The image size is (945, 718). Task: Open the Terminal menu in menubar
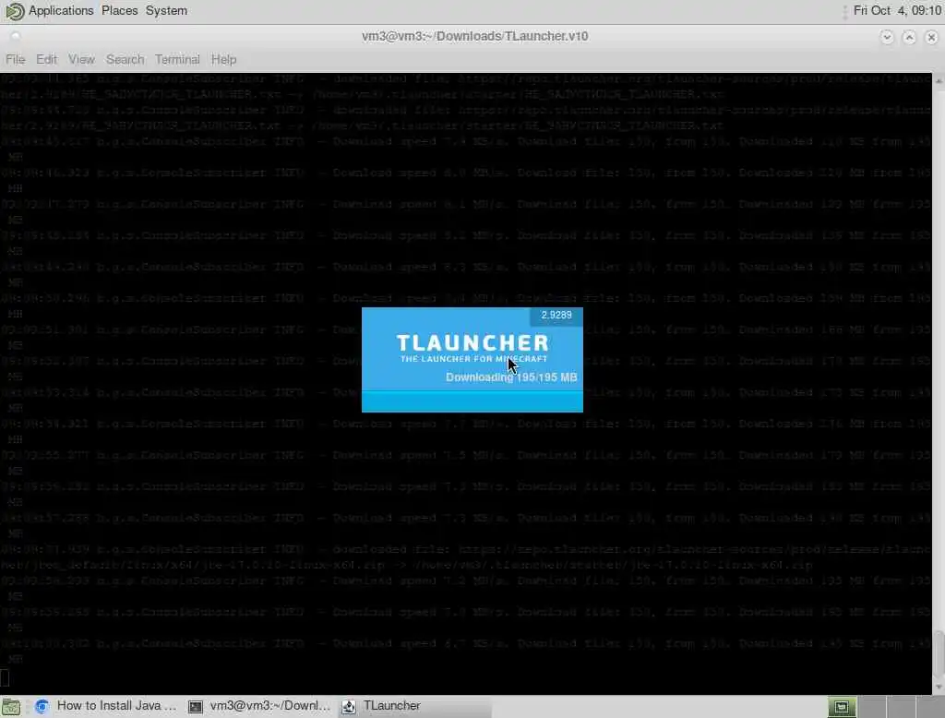coord(176,59)
